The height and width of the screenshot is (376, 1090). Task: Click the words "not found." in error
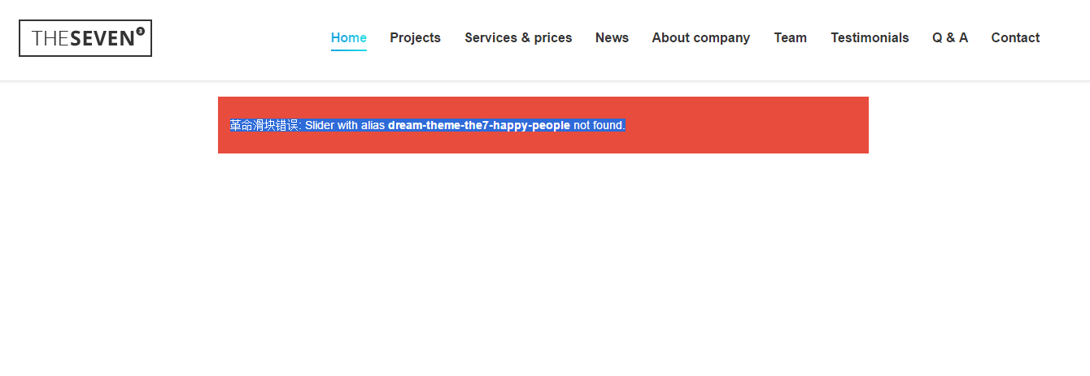coord(599,125)
